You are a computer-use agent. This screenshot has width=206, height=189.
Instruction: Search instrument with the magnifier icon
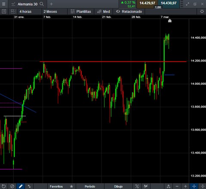(x=42, y=4)
